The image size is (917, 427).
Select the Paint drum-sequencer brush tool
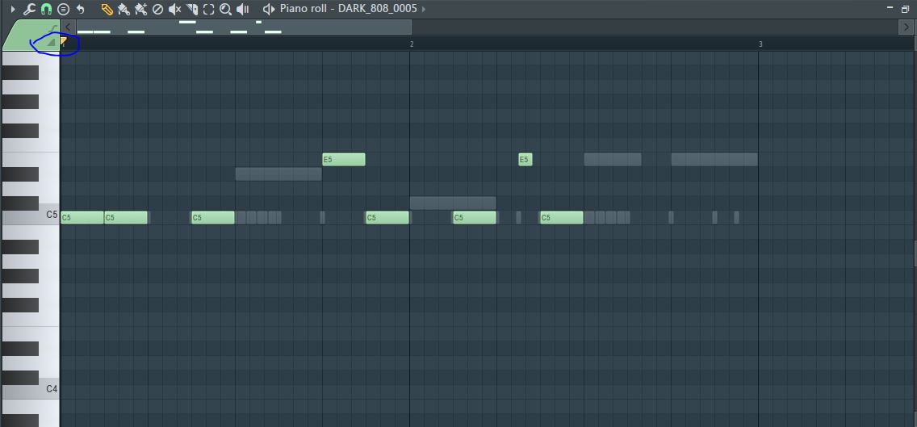click(140, 9)
